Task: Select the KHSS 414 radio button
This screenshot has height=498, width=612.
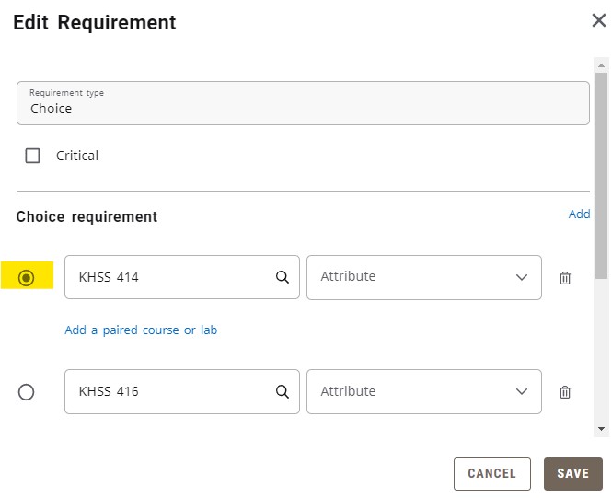Action: (26, 277)
